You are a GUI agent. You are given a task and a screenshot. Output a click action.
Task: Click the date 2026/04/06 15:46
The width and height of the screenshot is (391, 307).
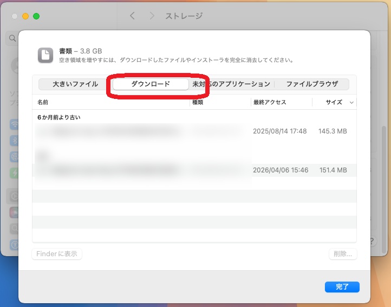(281, 170)
